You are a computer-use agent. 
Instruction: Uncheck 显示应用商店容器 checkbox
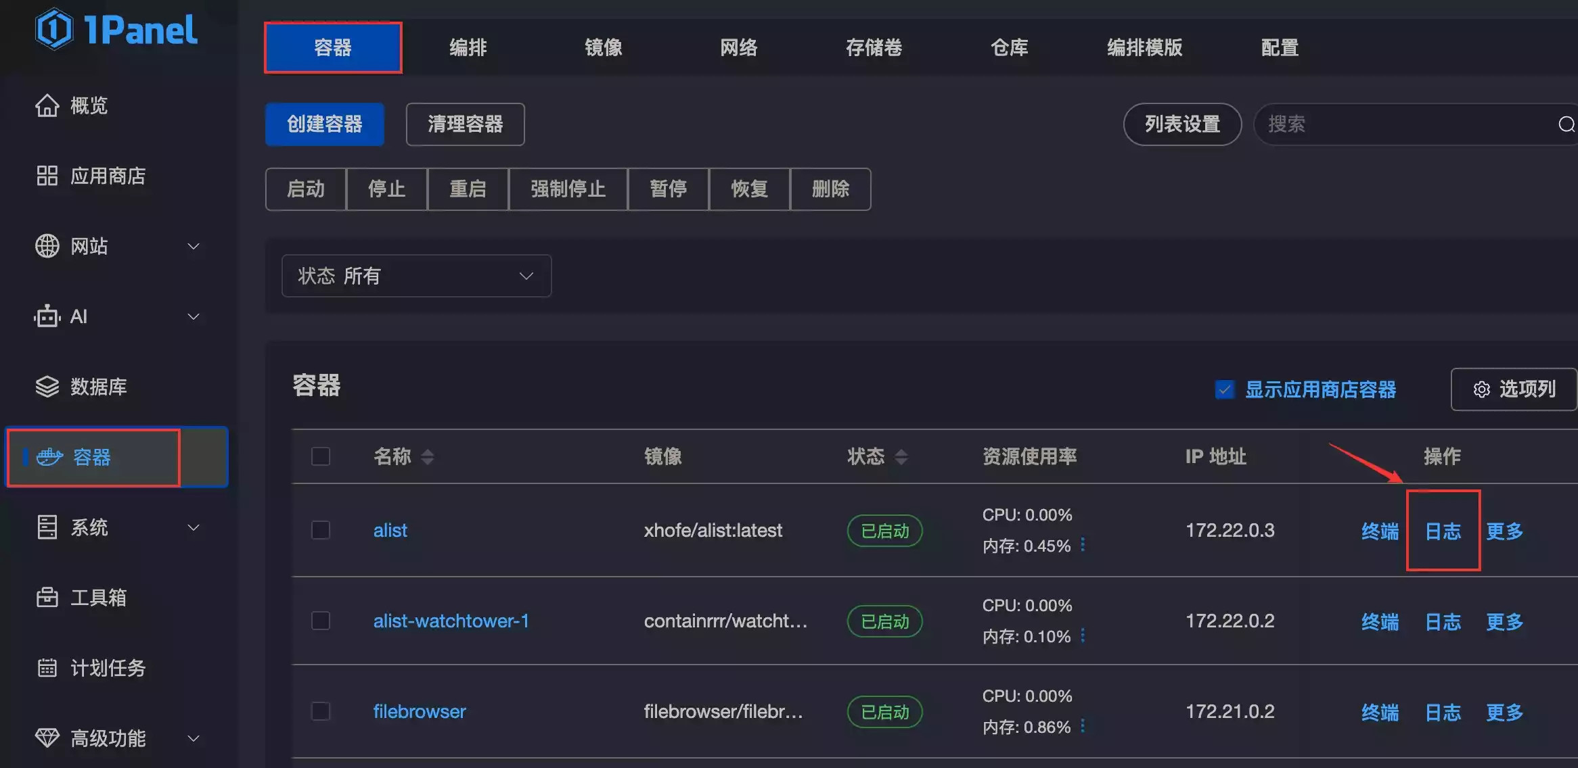(x=1224, y=389)
